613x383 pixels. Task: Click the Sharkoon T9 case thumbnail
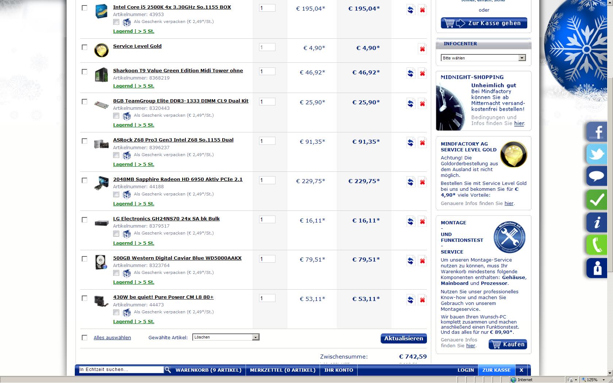click(101, 75)
